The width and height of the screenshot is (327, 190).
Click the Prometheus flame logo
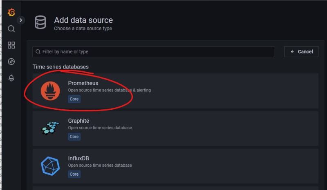coord(50,91)
